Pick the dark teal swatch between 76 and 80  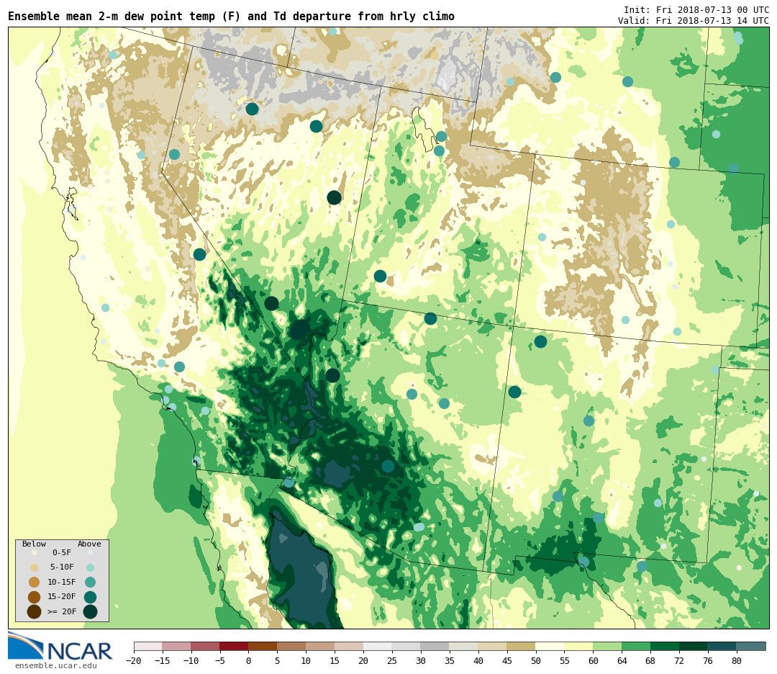pyautogui.click(x=722, y=646)
